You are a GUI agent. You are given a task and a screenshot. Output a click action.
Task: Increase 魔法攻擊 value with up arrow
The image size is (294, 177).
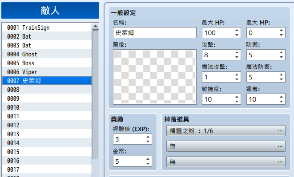[x=237, y=75]
